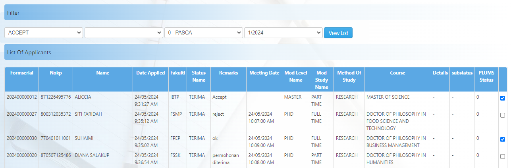Click the Nokp column header

pyautogui.click(x=56, y=73)
